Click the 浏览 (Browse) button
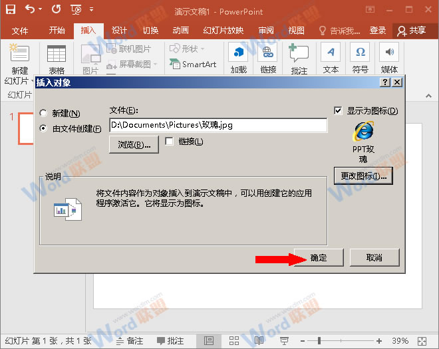The height and width of the screenshot is (349, 439). pos(134,144)
